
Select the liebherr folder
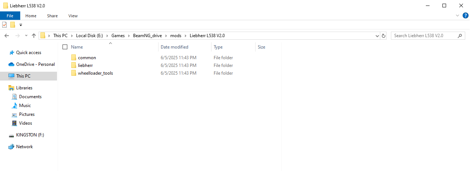pos(85,65)
